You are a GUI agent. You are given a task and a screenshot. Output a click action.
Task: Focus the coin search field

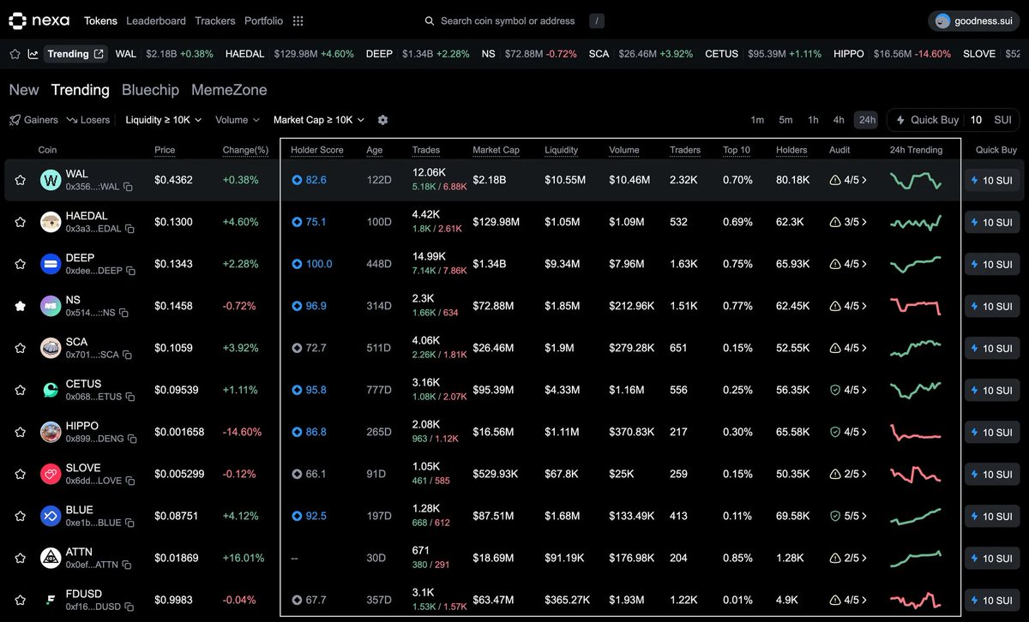pyautogui.click(x=514, y=21)
